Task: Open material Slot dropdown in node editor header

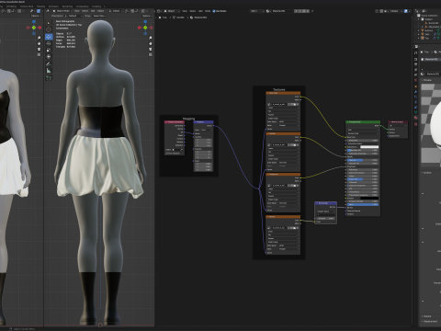Action: click(x=256, y=11)
